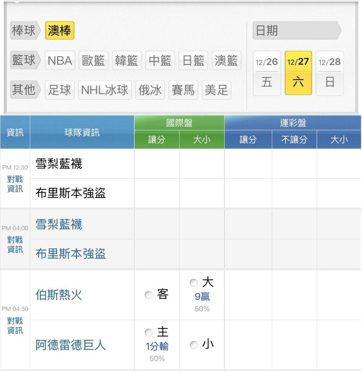
Task: Pick the 12/26 Friday date
Action: click(267, 73)
